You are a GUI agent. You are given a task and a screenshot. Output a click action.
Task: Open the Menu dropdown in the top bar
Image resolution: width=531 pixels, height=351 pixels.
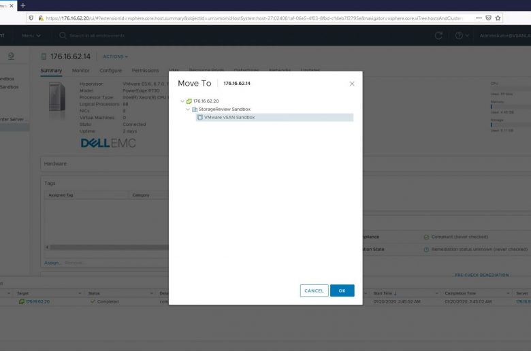[31, 35]
